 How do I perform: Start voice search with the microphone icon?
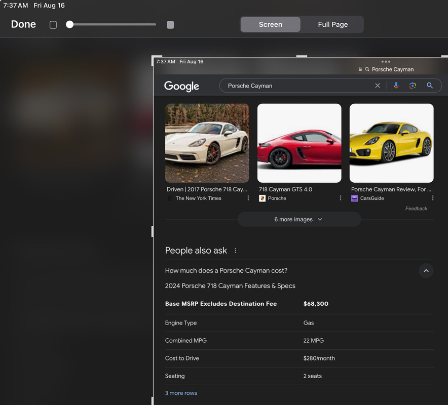[x=396, y=86]
